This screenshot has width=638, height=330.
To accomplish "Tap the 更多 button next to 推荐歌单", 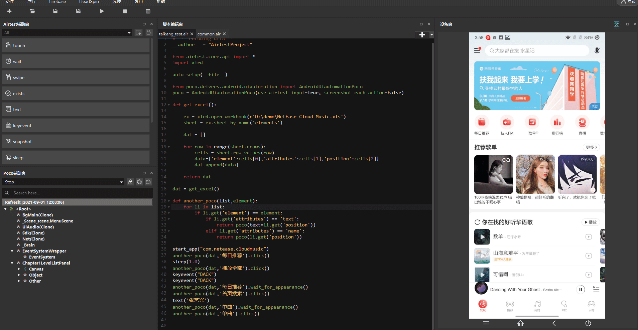I will click(x=591, y=147).
